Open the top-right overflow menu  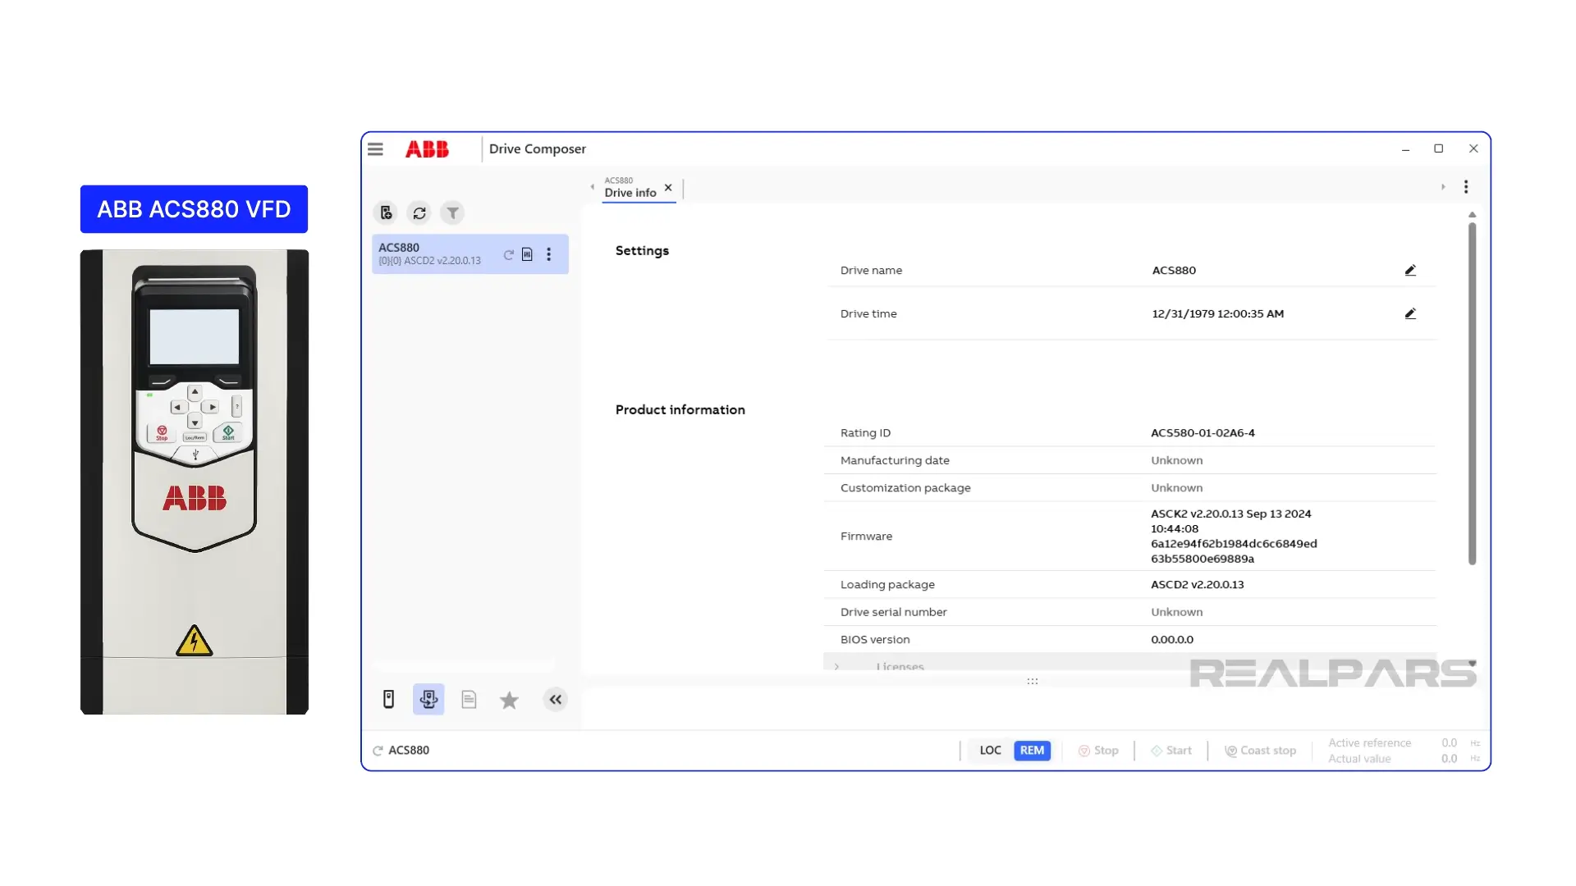pos(1467,187)
